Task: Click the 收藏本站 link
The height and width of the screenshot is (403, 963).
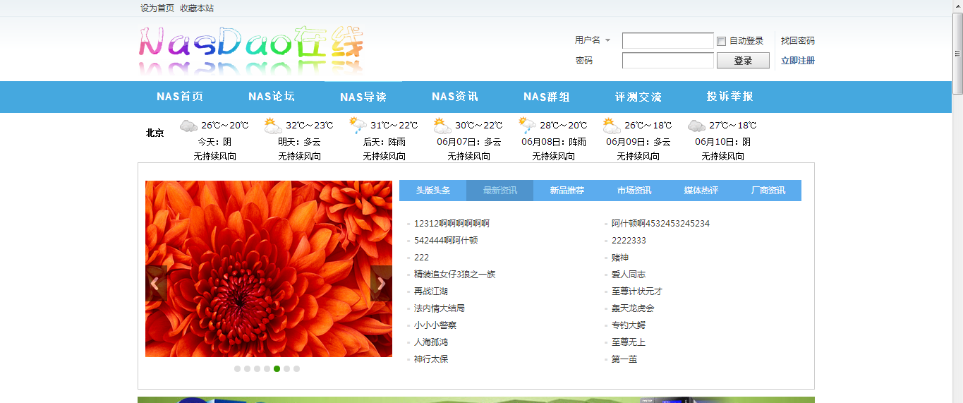Action: pyautogui.click(x=197, y=8)
